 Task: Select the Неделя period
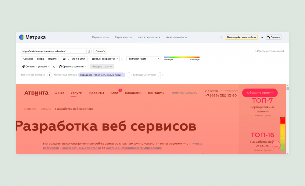click(x=52, y=59)
